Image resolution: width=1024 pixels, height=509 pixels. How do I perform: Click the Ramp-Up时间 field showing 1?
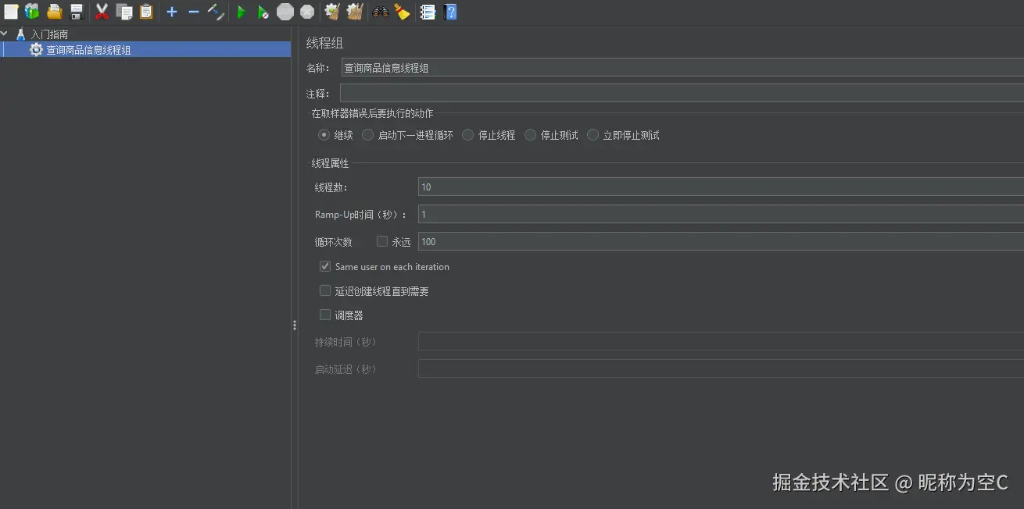pyautogui.click(x=721, y=214)
